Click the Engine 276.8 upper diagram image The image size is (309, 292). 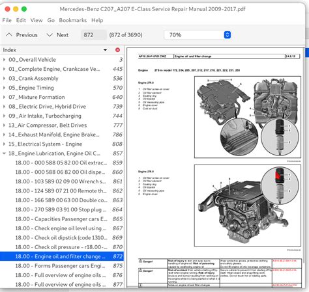(248, 117)
